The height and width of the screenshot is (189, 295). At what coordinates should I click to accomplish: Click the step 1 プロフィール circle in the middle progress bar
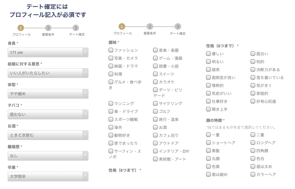pyautogui.click(x=122, y=27)
